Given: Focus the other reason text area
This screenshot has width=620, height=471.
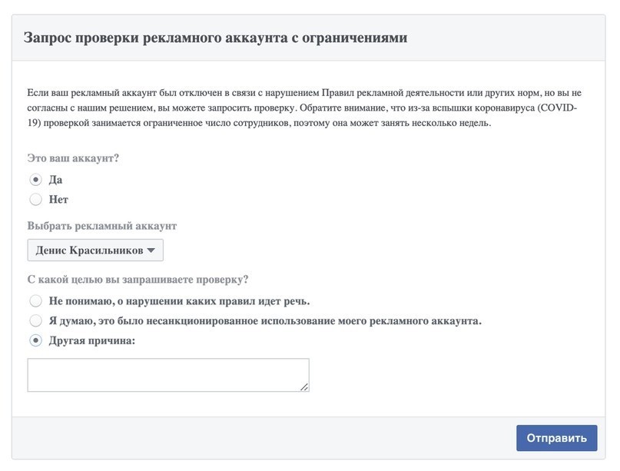Looking at the screenshot, I should pos(168,375).
